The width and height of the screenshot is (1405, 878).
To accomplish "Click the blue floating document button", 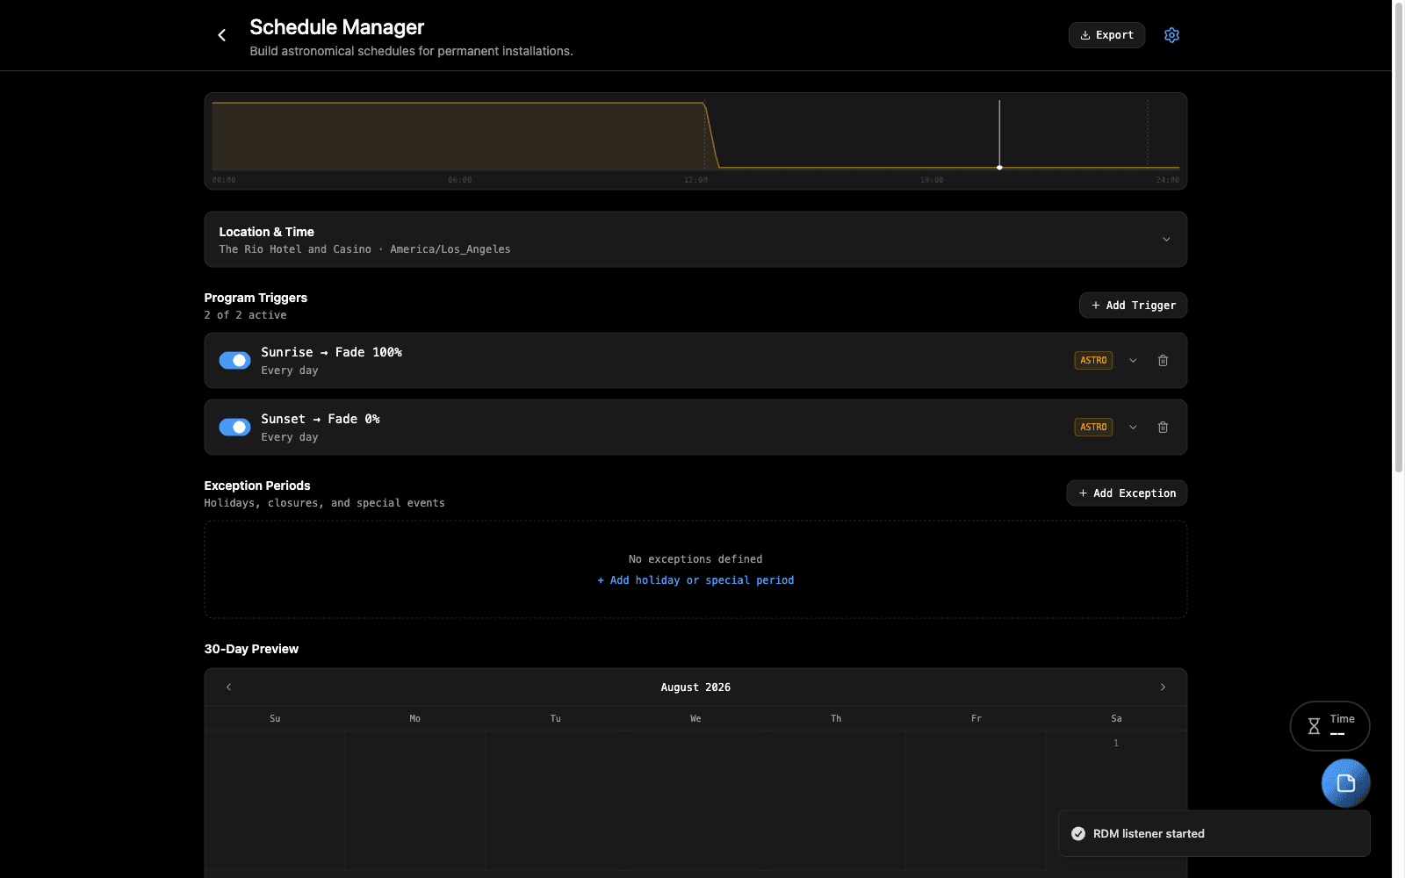I will pyautogui.click(x=1345, y=783).
